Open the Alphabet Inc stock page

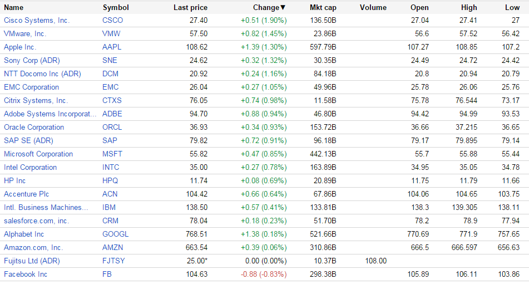24,234
